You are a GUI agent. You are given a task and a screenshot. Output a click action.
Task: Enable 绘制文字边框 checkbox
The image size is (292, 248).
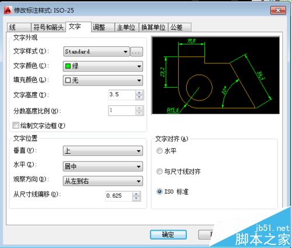click(x=16, y=125)
